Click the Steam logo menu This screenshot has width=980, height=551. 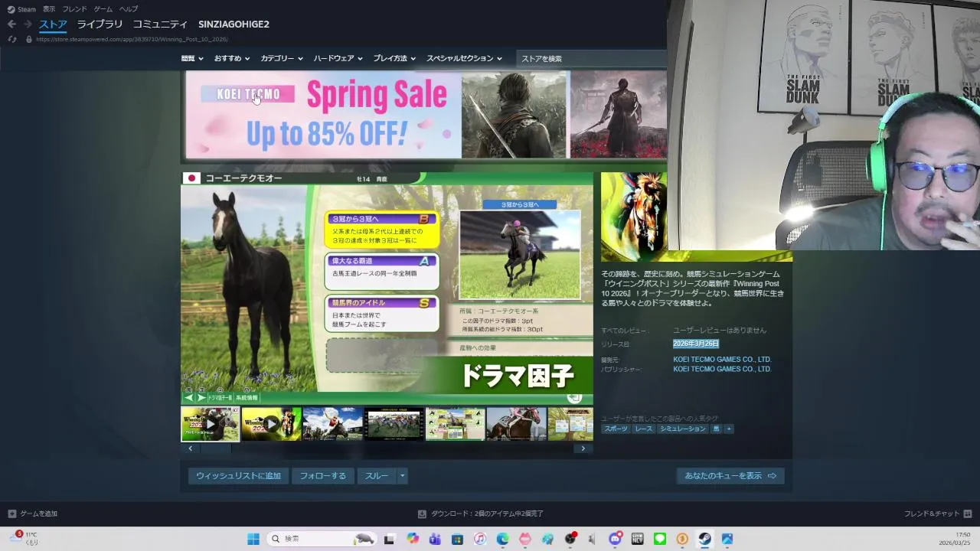(x=21, y=9)
